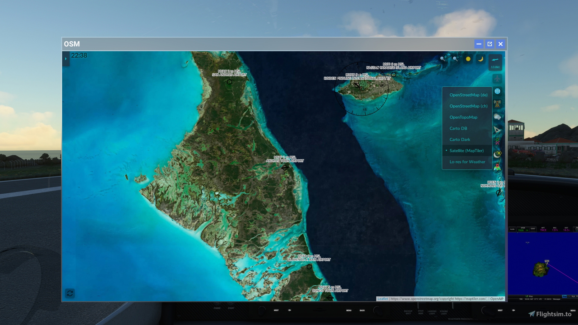578x325 pixels.
Task: Click the zoom-out magnifier icon
Action: (x=455, y=59)
